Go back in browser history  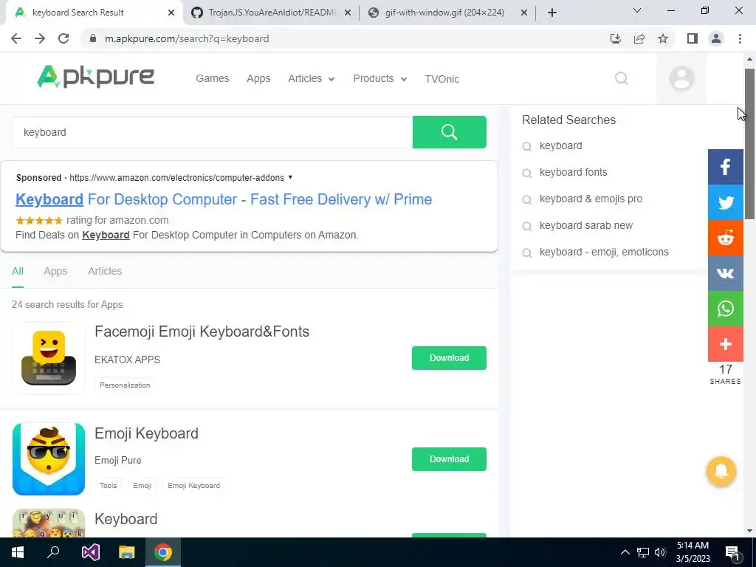coord(16,38)
